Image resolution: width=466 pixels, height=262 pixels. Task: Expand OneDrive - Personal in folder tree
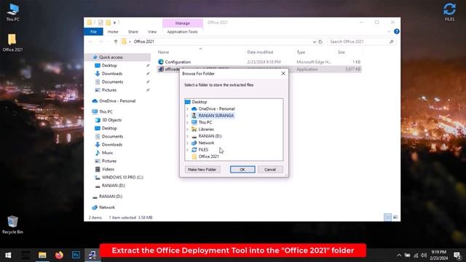[x=187, y=108]
